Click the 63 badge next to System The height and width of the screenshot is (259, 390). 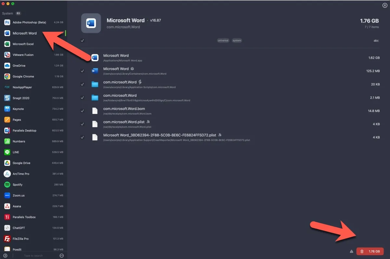click(x=18, y=13)
